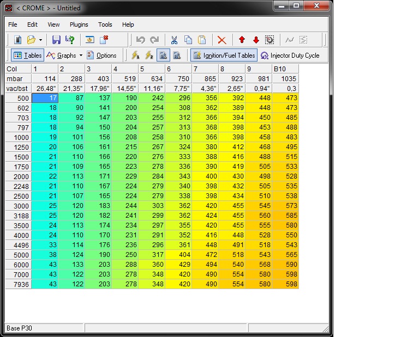Click the red down arrow decrease icon
The height and width of the screenshot is (337, 419).
(x=256, y=40)
